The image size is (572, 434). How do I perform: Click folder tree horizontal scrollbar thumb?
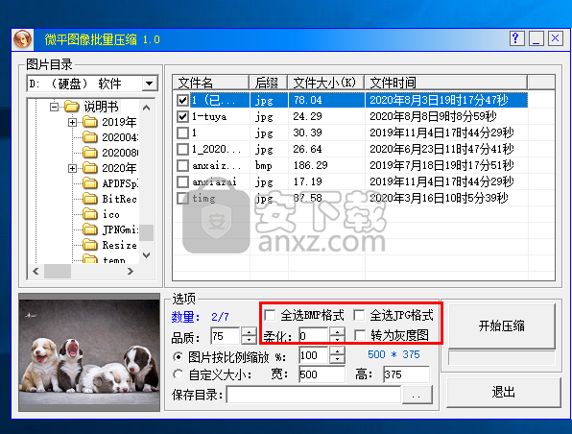(x=58, y=271)
